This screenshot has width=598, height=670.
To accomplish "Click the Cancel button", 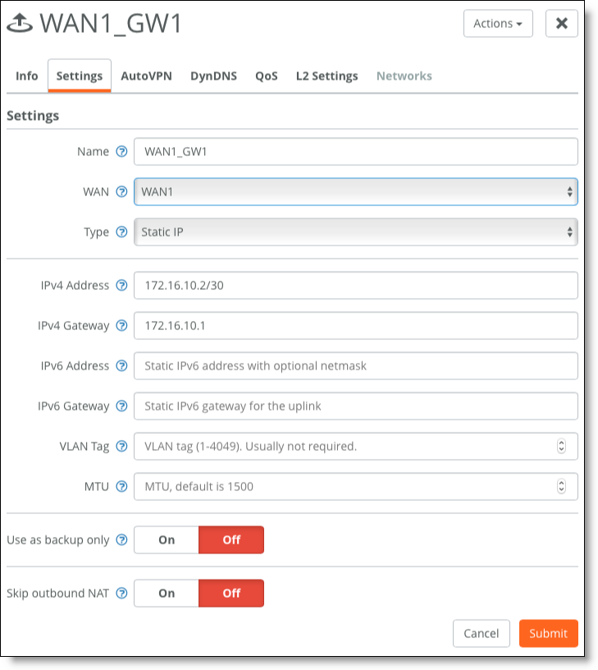I will 482,634.
